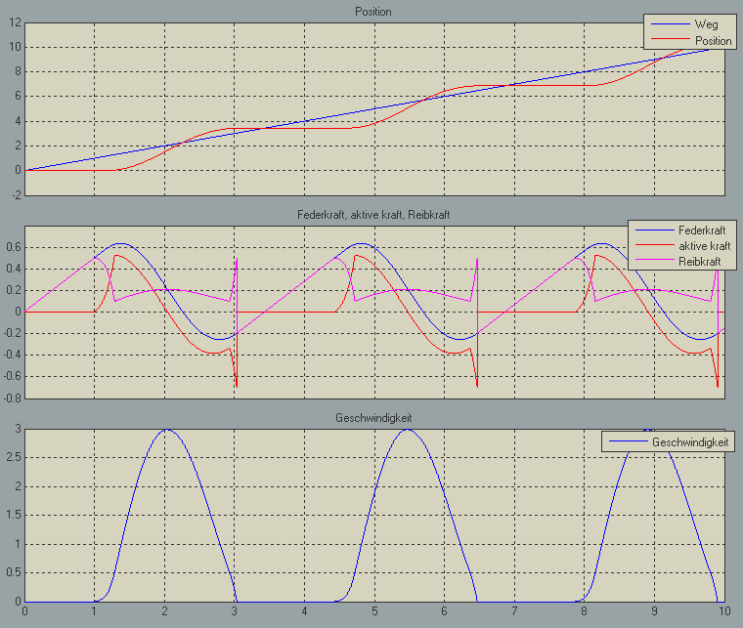The width and height of the screenshot is (743, 628).
Task: Click the first velocity peak near x=2
Action: pyautogui.click(x=166, y=430)
